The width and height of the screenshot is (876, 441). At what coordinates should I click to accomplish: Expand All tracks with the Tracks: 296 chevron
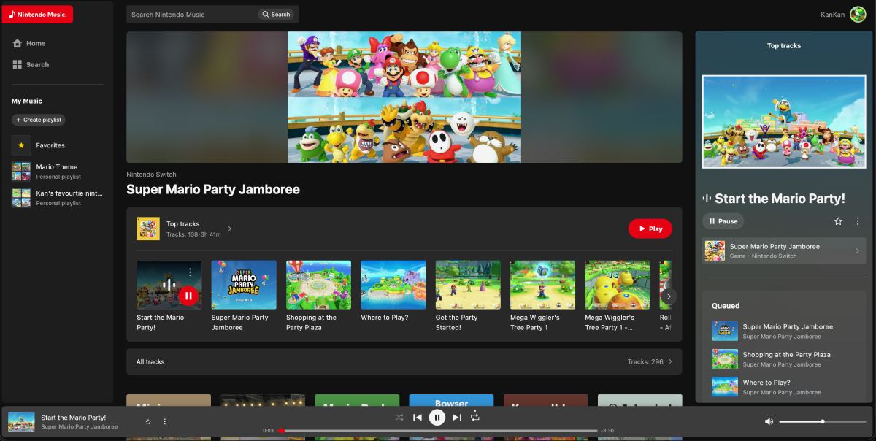(x=670, y=361)
